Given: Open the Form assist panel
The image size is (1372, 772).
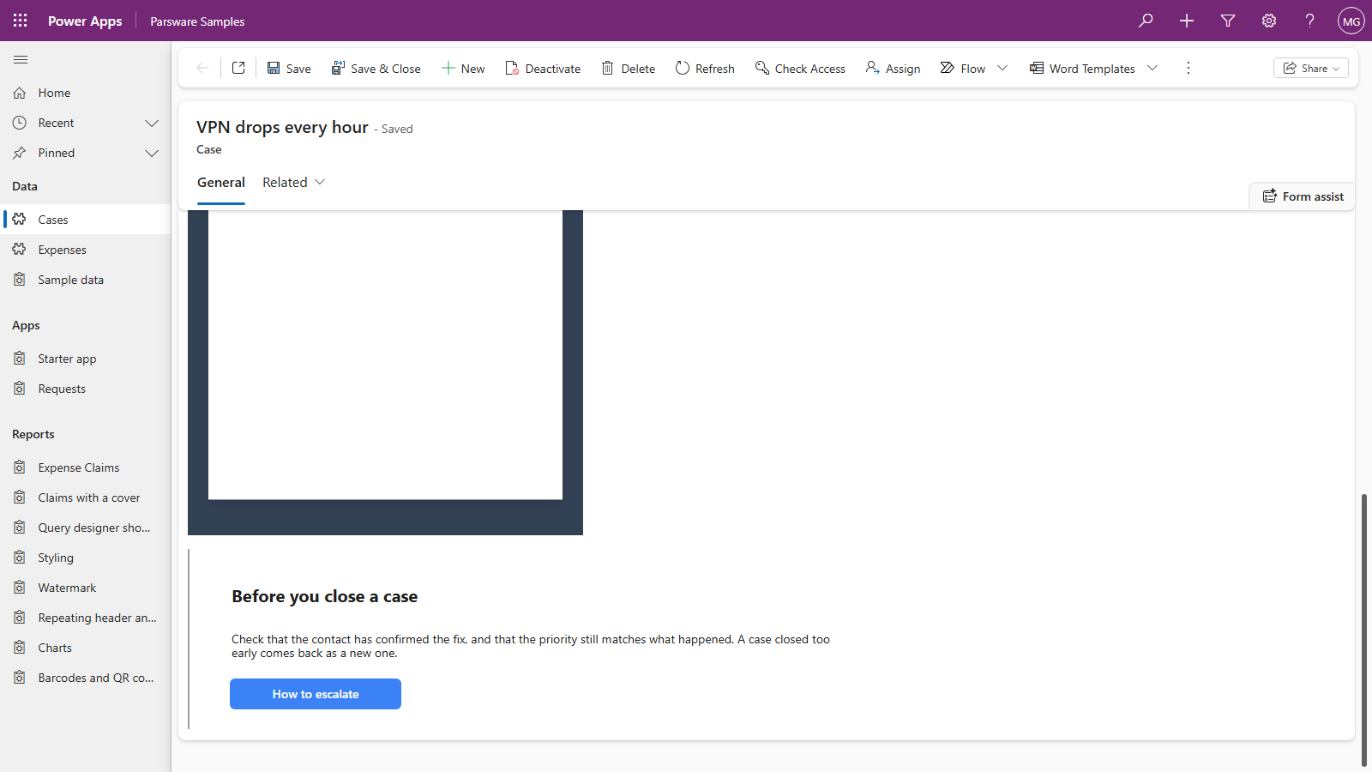Looking at the screenshot, I should [1303, 196].
